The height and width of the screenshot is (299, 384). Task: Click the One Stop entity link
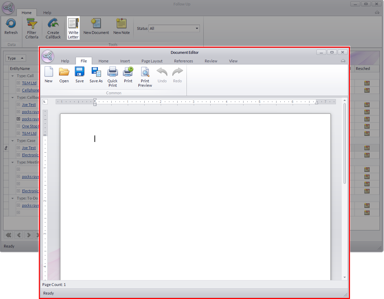[x=30, y=126]
